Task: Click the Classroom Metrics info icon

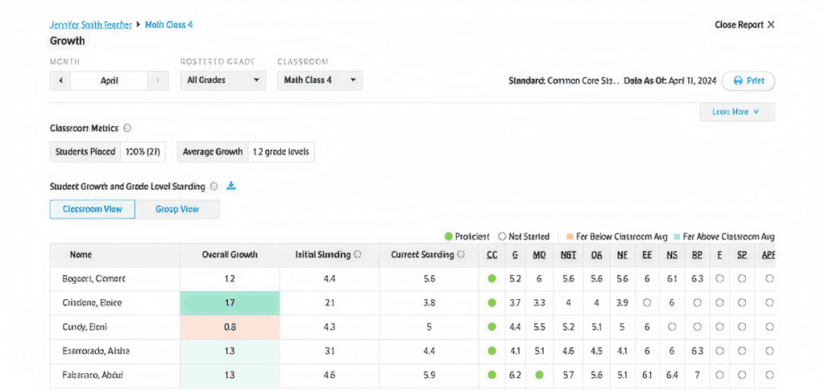Action: [127, 128]
